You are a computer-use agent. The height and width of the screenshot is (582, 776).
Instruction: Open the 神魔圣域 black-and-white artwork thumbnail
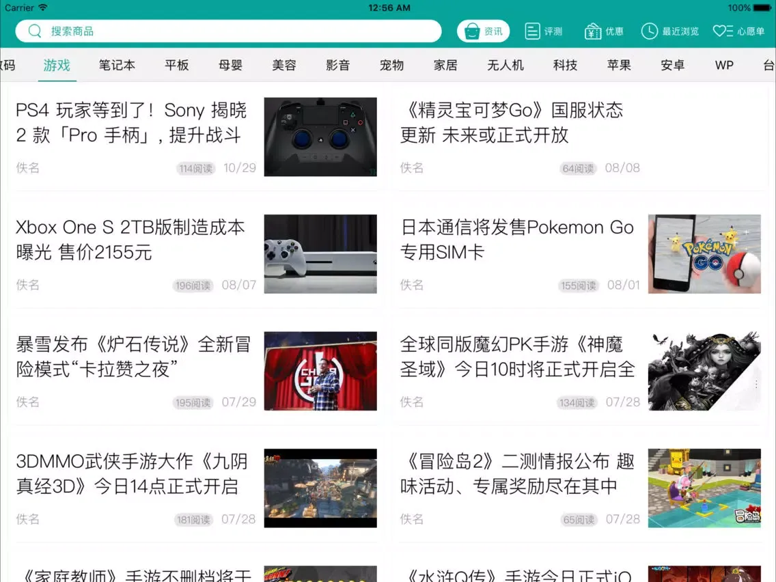click(704, 371)
